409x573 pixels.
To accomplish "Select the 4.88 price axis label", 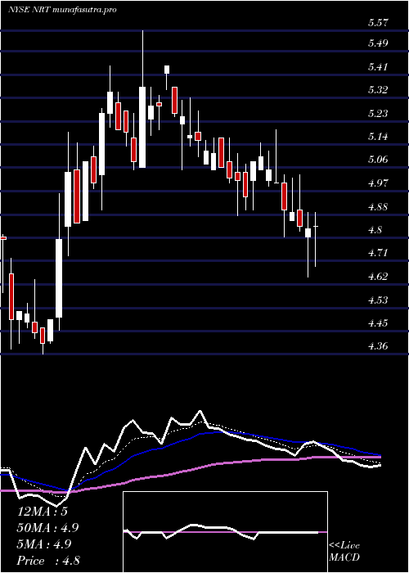I will (378, 207).
